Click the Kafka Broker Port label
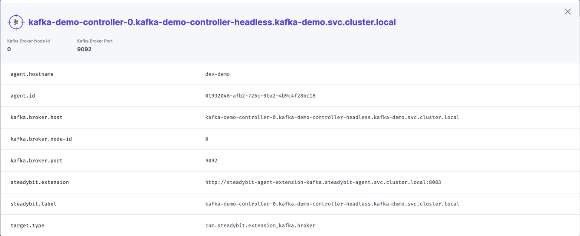The width and height of the screenshot is (580, 236). pos(95,41)
